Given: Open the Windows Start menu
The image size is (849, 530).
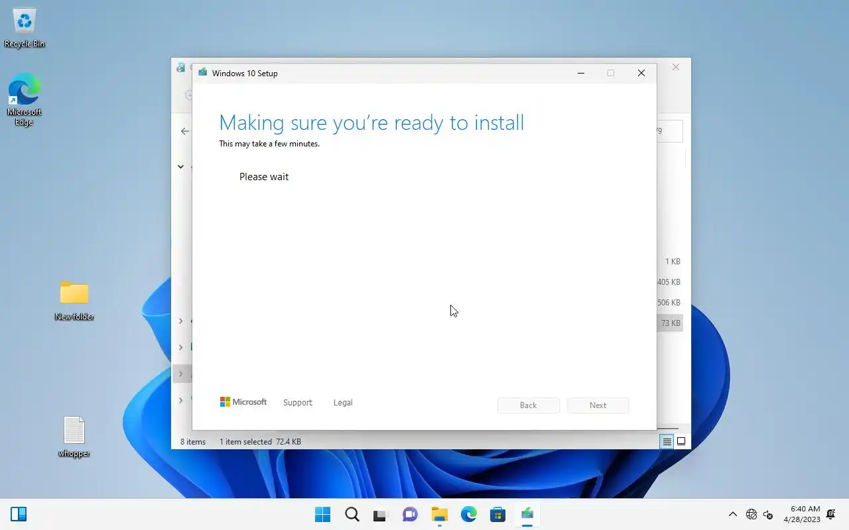Looking at the screenshot, I should [322, 514].
